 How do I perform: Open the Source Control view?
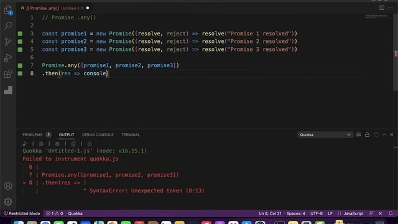pyautogui.click(x=8, y=42)
